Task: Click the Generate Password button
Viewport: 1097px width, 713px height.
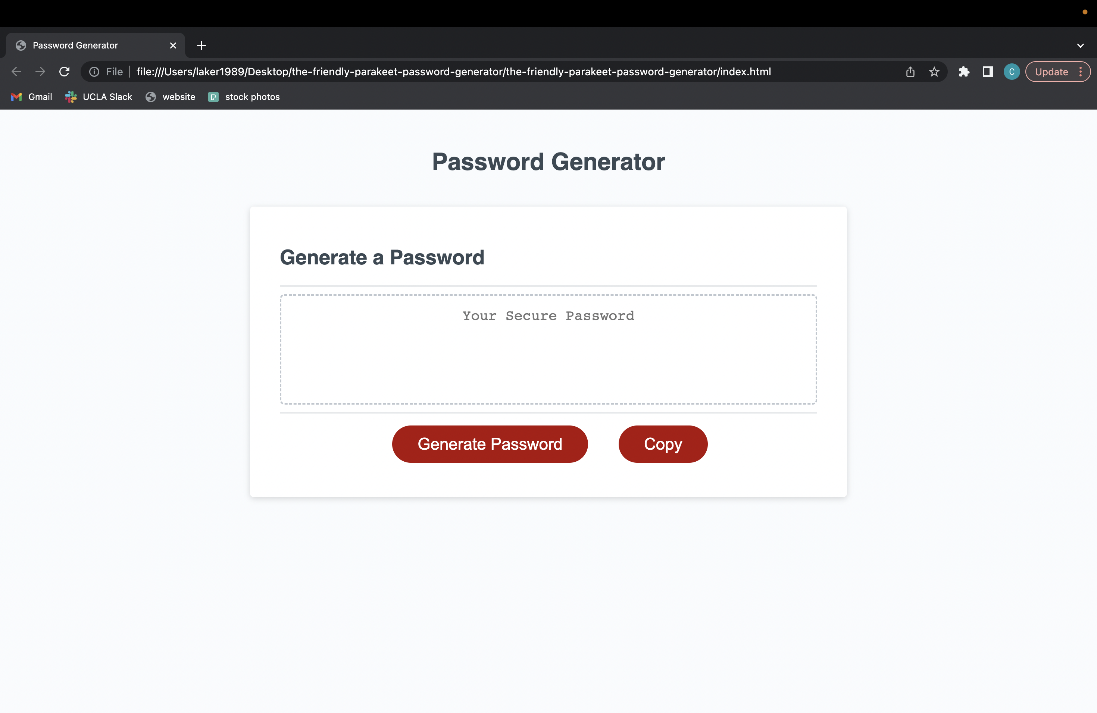Action: coord(490,443)
